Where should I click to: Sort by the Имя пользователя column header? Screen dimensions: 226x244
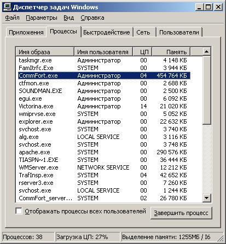pyautogui.click(x=103, y=52)
